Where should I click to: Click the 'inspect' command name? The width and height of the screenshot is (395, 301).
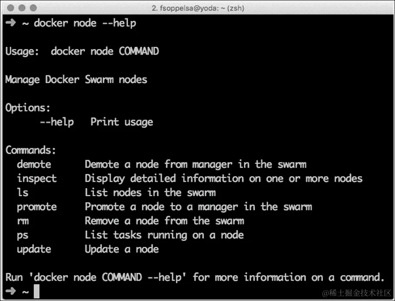[x=37, y=178]
